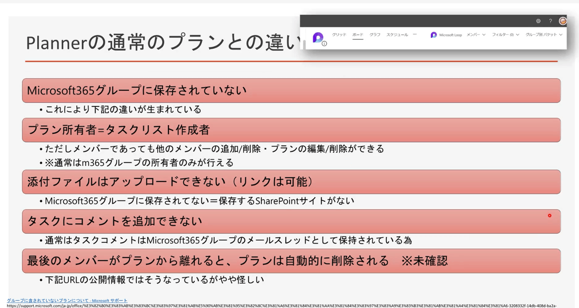This screenshot has height=308, width=579.
Task: Open the Microsoft Loop link text
Action: (x=450, y=35)
